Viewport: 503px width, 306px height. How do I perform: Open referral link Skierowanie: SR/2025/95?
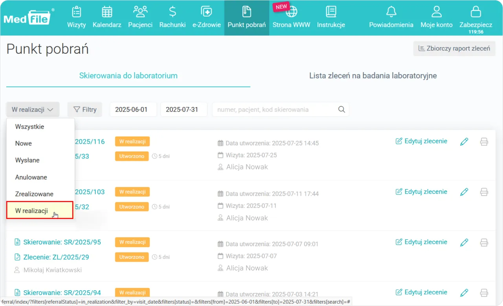coord(62,242)
